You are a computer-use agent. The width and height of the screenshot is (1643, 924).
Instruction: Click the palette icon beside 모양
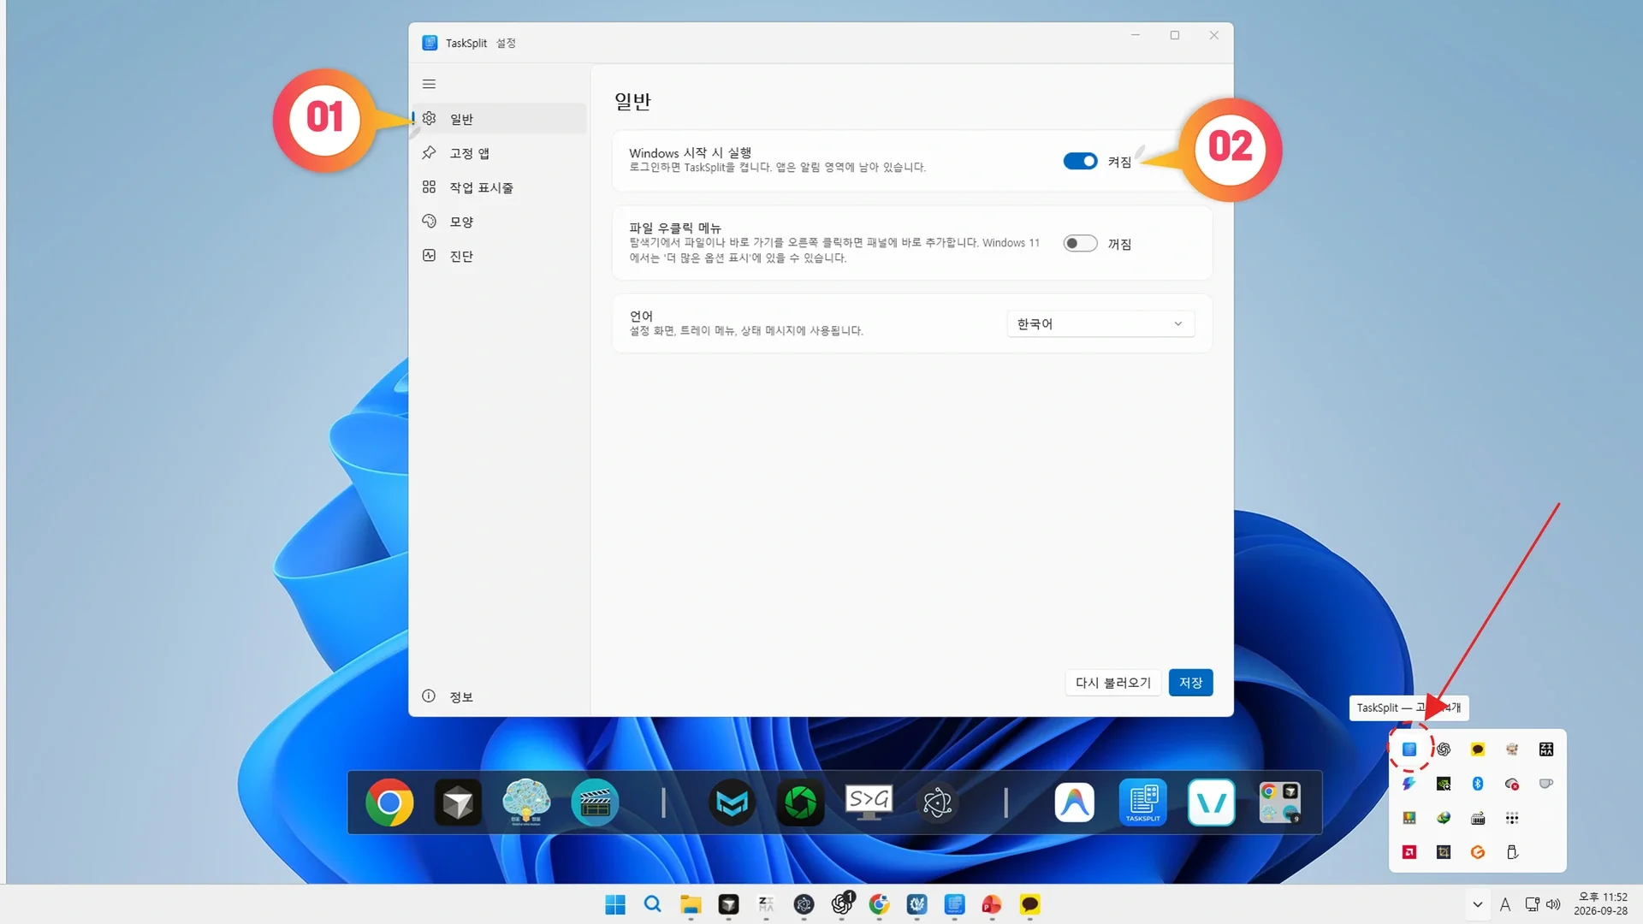[x=429, y=221]
